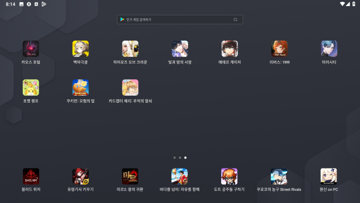The width and height of the screenshot is (360, 203).
Task: Launch 쿠로코의 농구 Street Rivals icon
Action: [279, 176]
